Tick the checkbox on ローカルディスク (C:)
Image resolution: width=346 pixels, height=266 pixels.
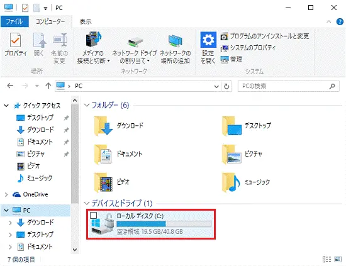click(x=94, y=216)
